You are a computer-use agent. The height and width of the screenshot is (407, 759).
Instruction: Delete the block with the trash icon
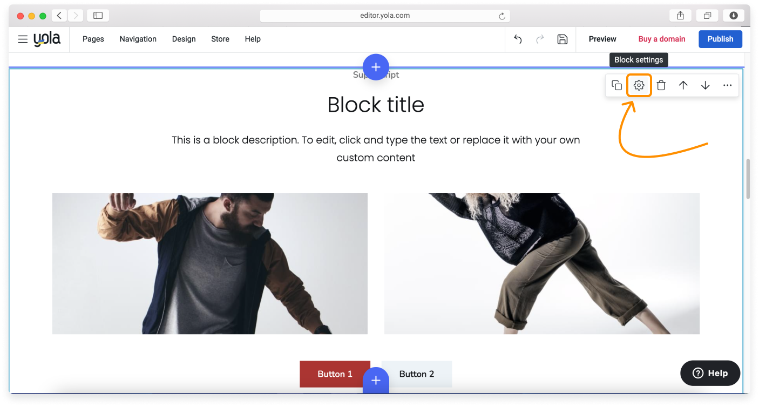click(661, 85)
